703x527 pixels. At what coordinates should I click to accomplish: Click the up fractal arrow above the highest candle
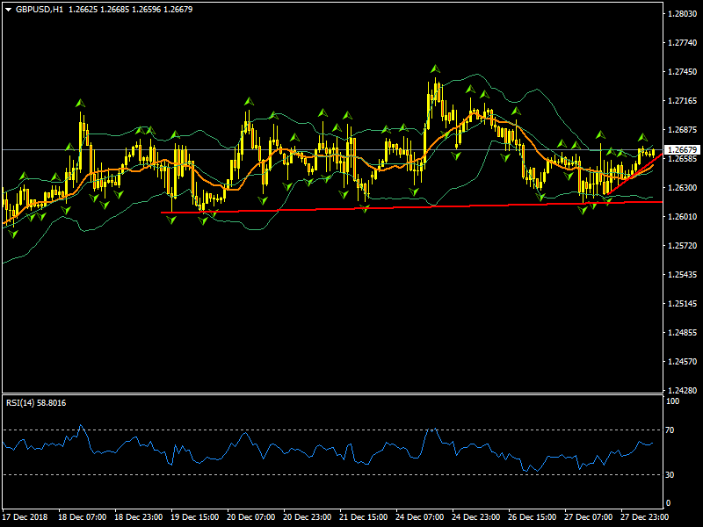(434, 69)
